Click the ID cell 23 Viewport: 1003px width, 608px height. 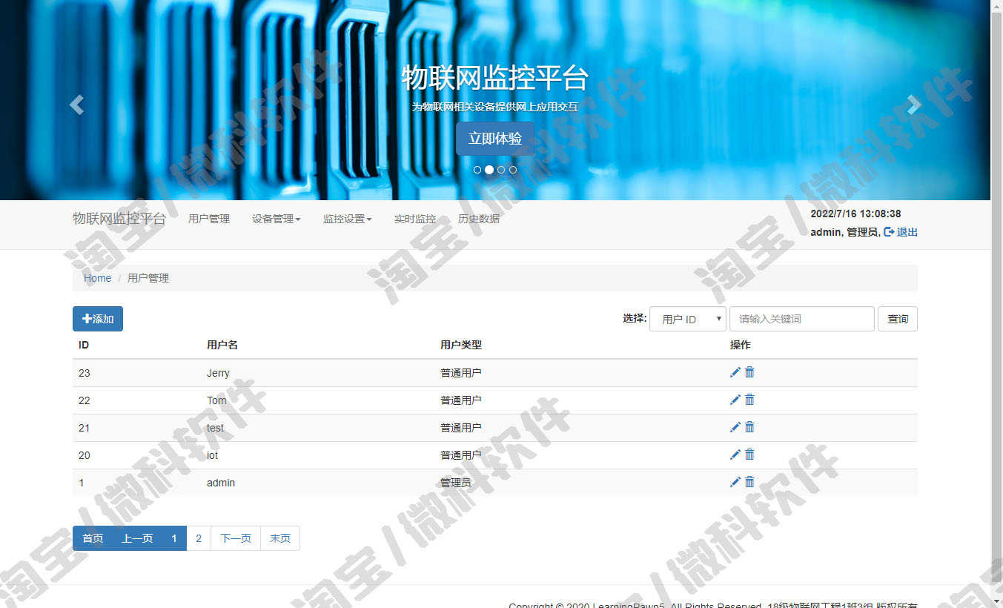85,373
